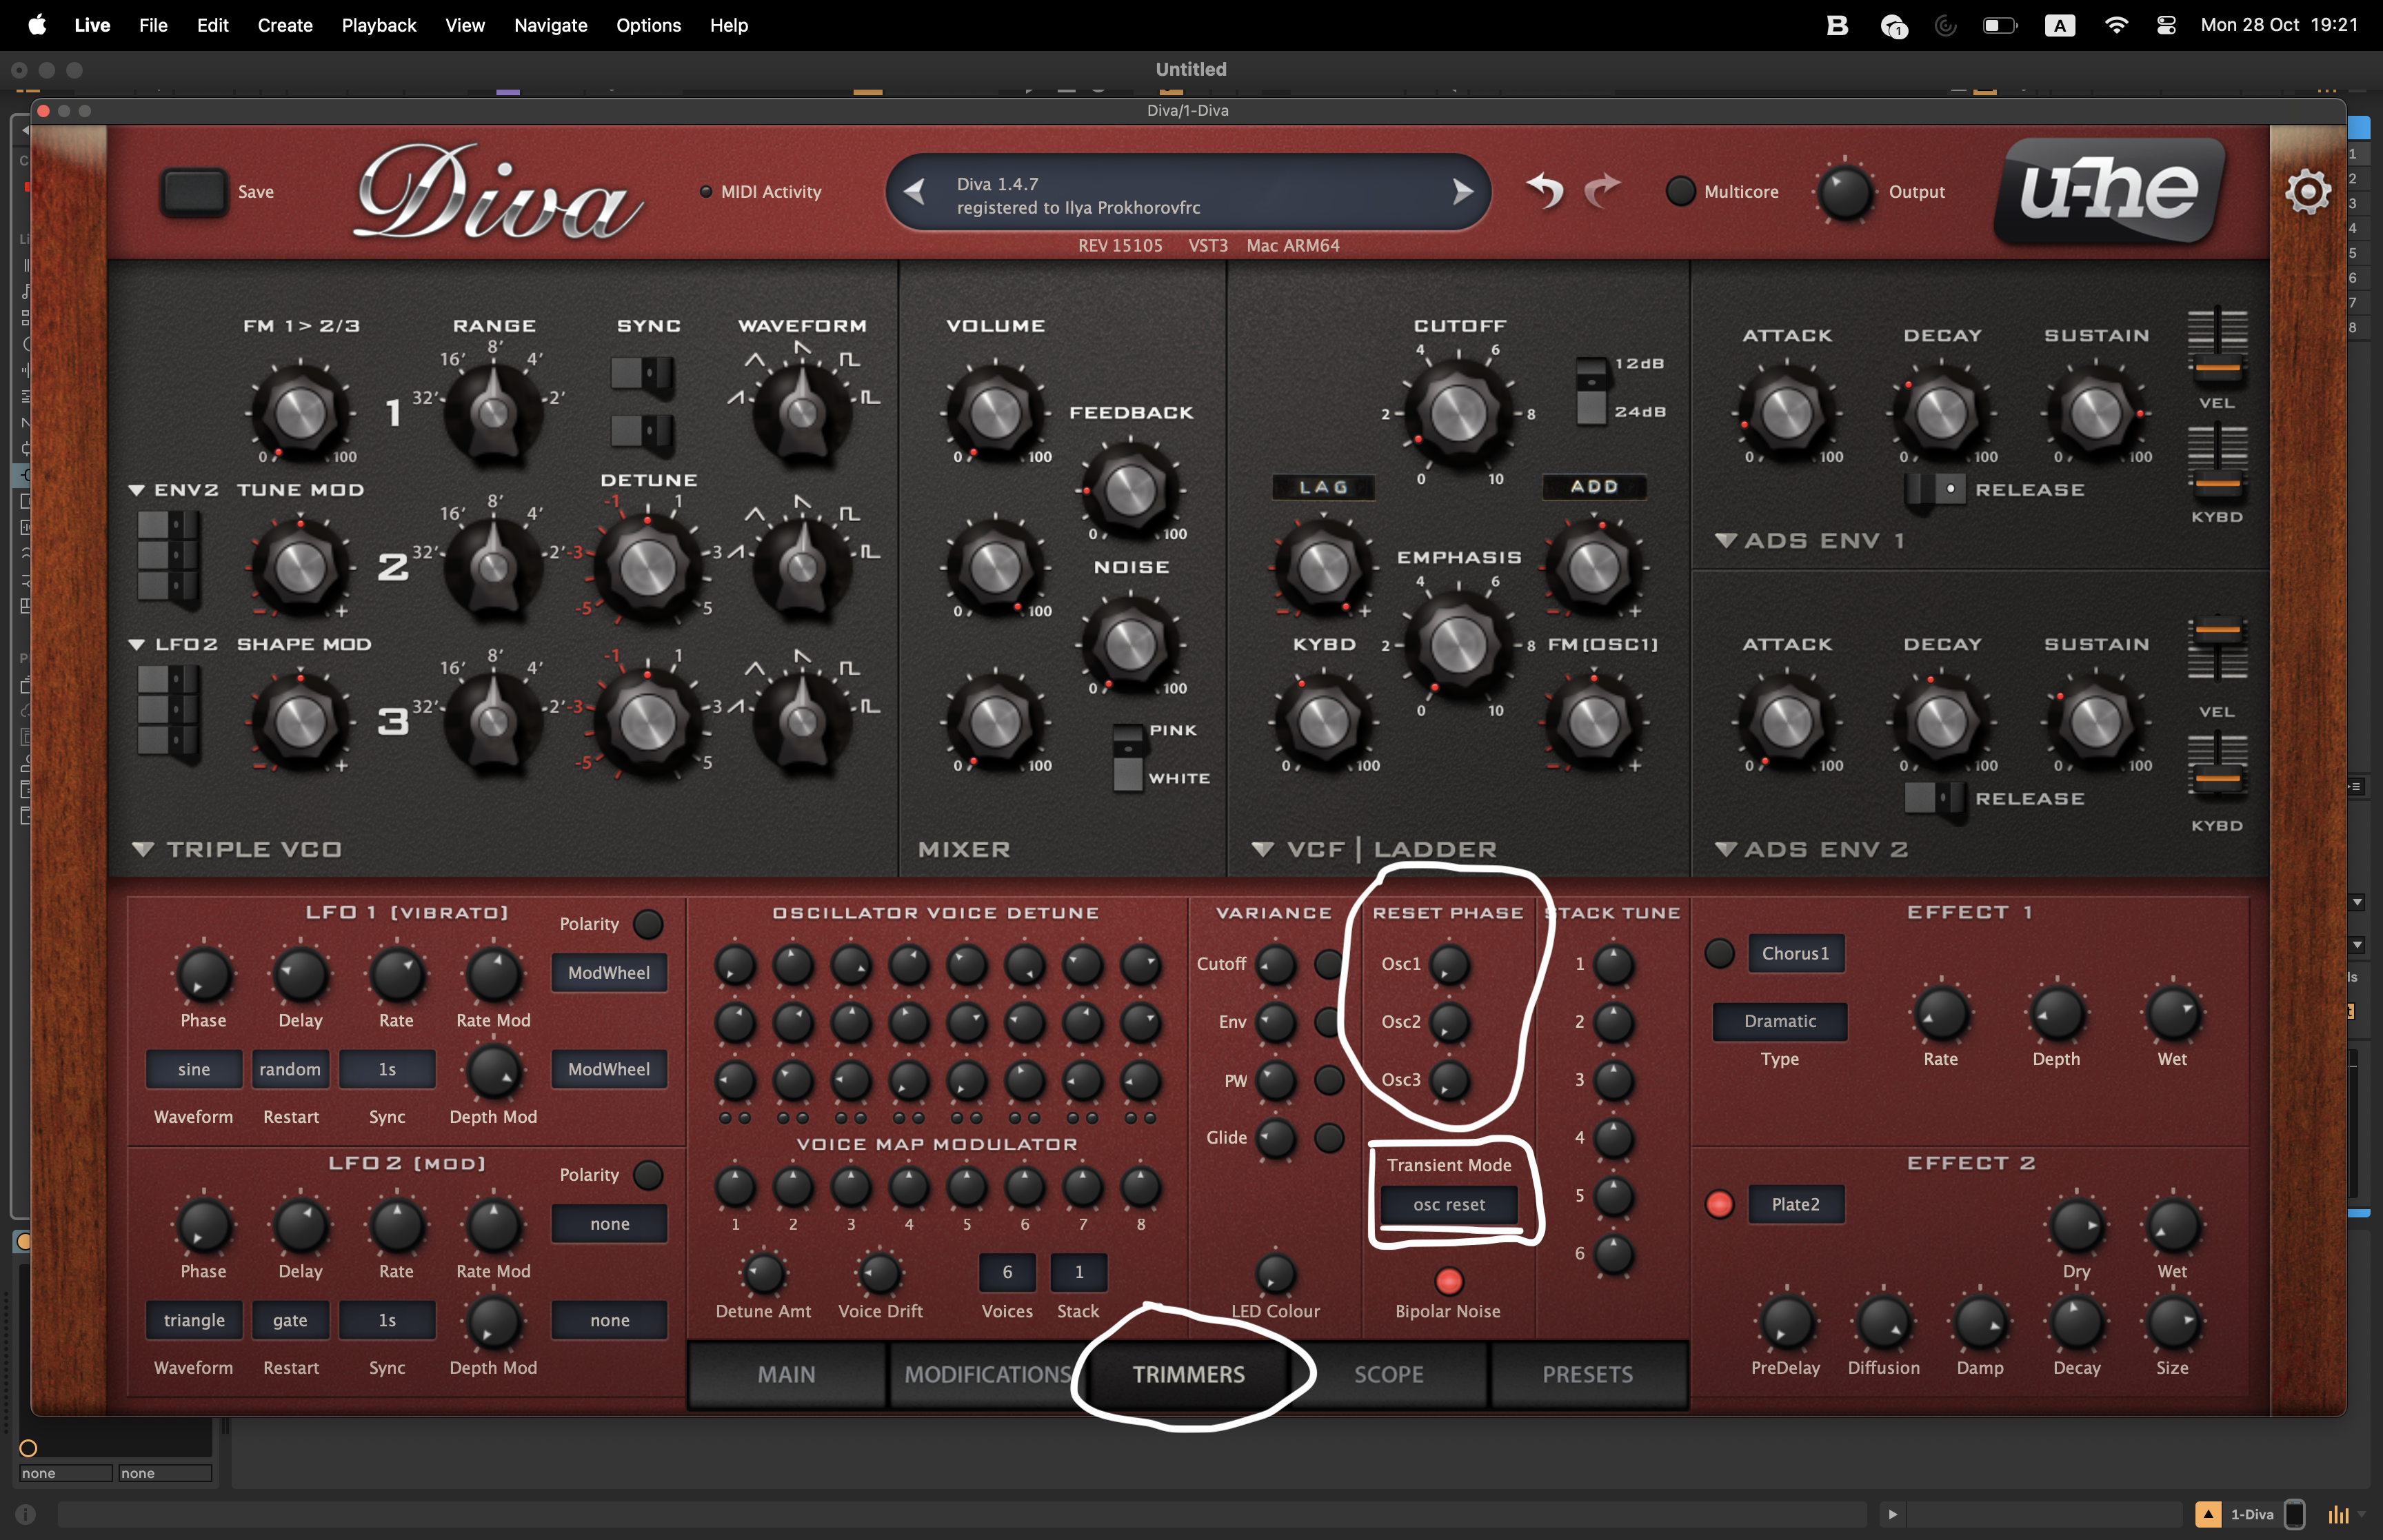Open the Transient Mode osc reset dropdown
This screenshot has width=2383, height=1540.
(1448, 1204)
